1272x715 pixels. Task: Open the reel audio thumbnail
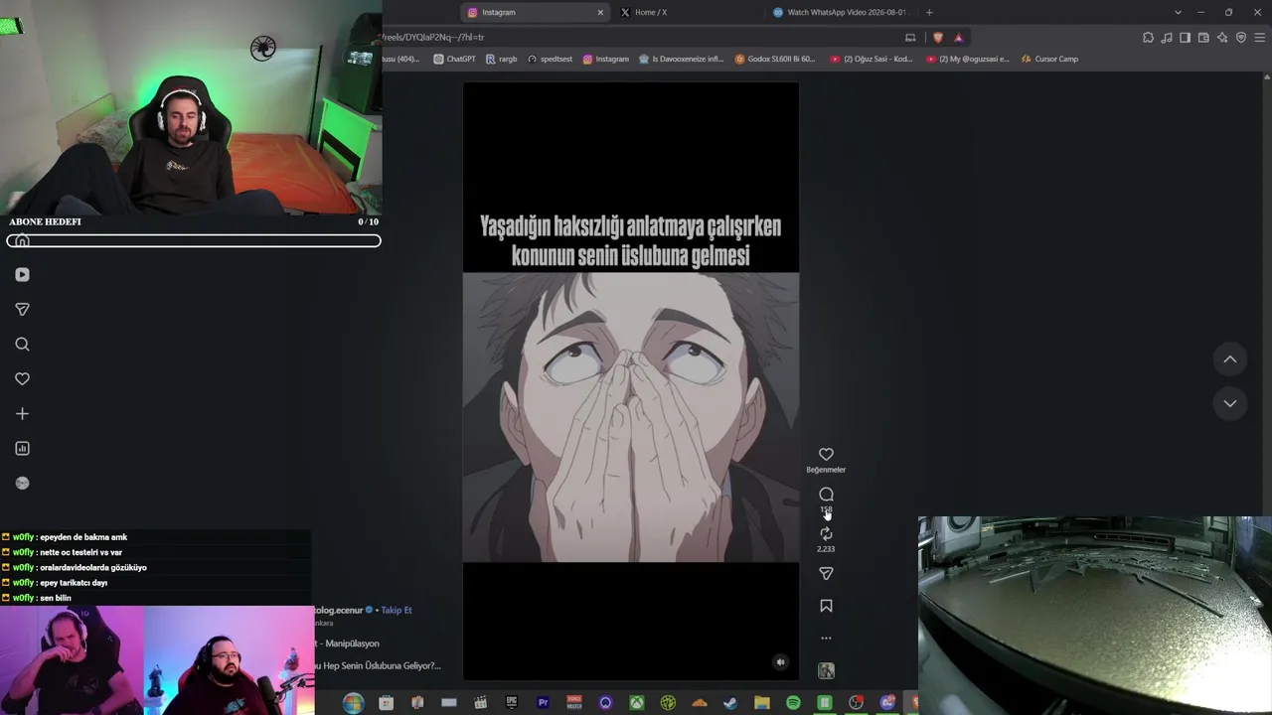pos(826,671)
